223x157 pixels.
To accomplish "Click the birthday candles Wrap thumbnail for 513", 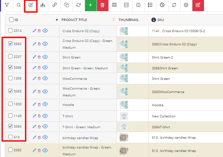I will [x=124, y=137].
